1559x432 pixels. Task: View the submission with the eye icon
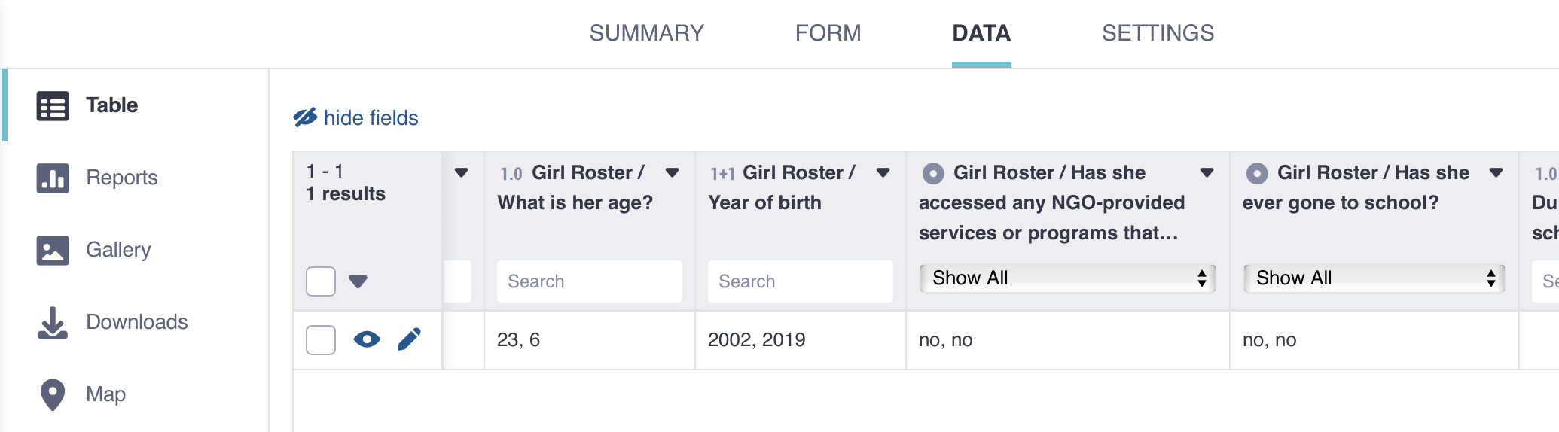point(367,339)
